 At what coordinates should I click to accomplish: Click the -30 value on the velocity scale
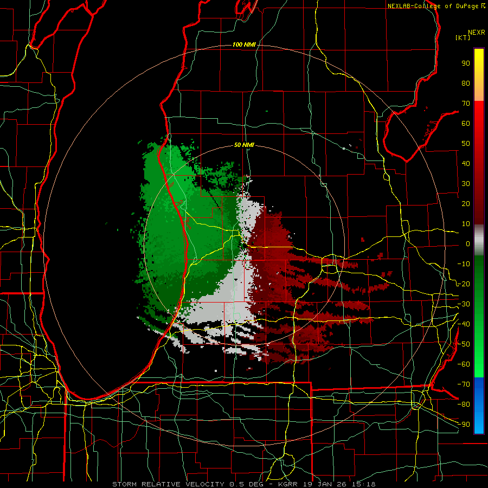tap(464, 304)
